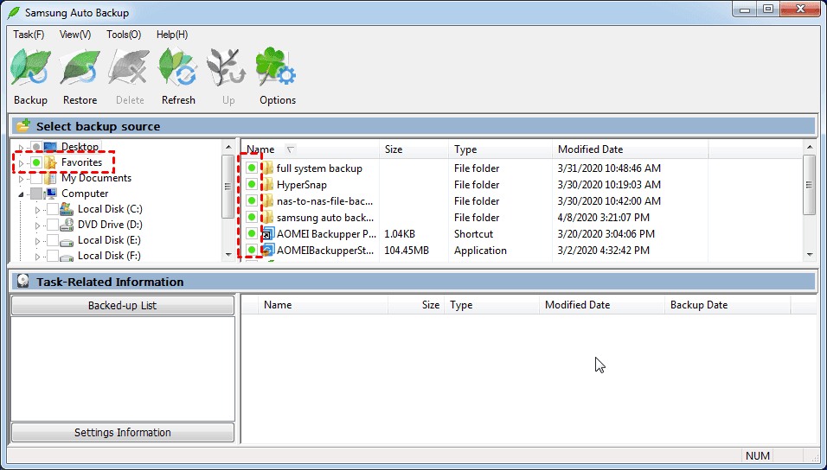Expand the Favorites tree node
This screenshot has width=827, height=470.
[21, 163]
